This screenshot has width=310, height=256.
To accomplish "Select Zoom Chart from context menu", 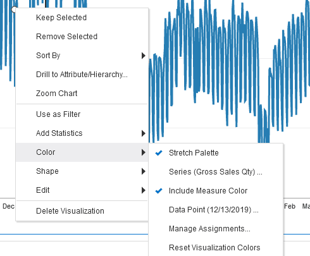I will [x=82, y=94].
